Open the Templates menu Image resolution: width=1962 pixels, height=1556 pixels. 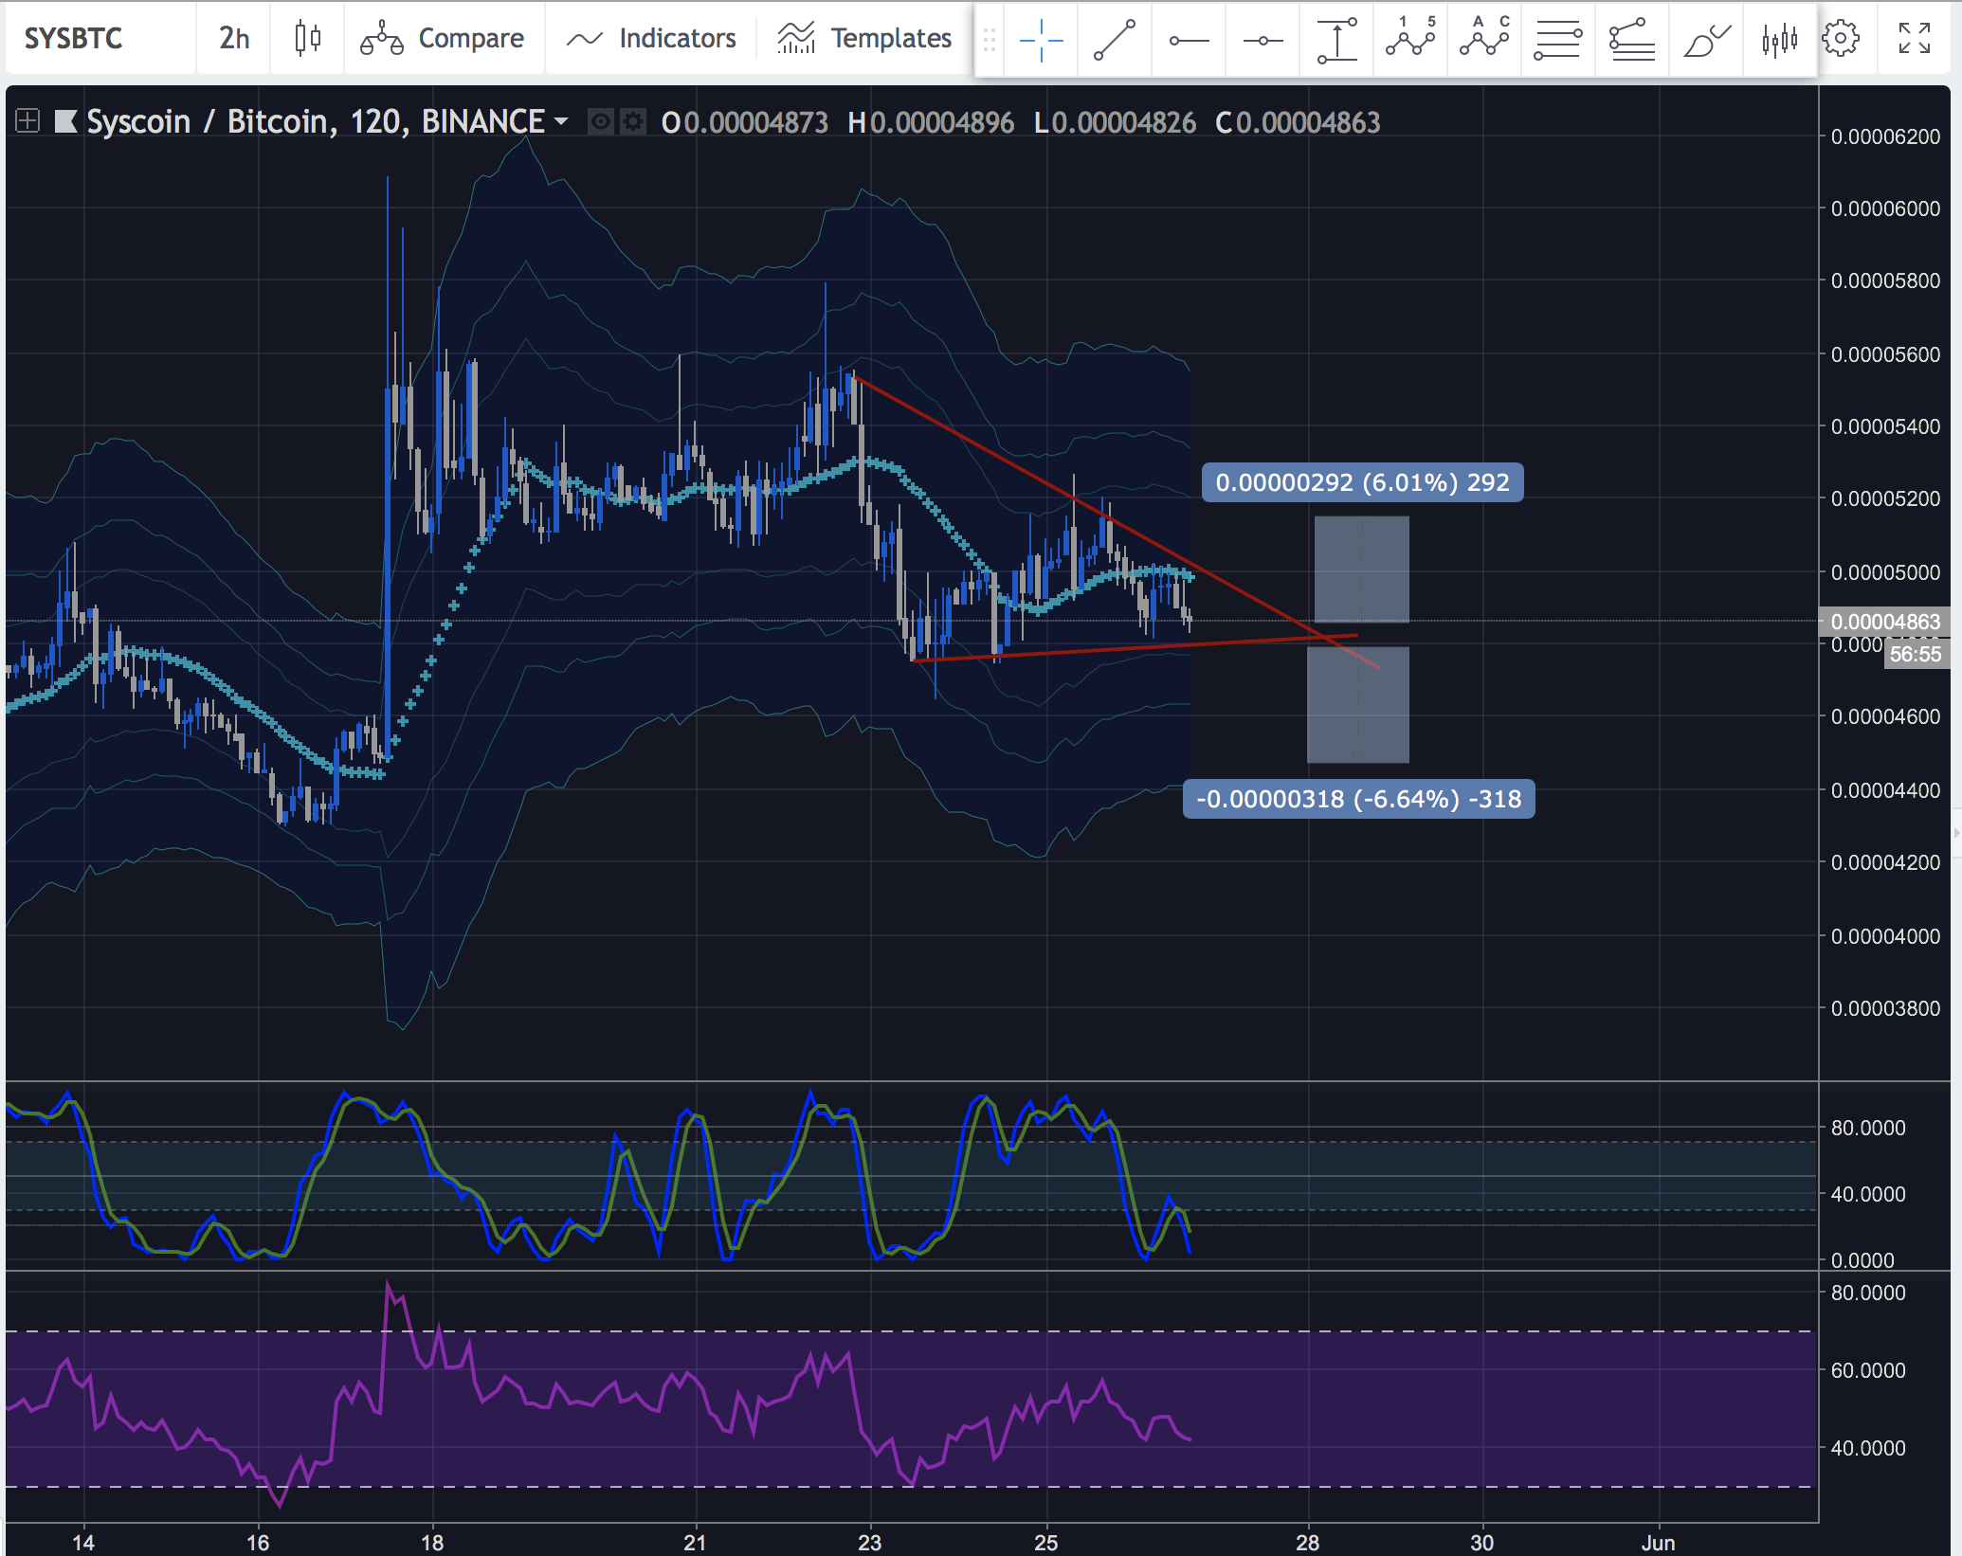[x=864, y=38]
